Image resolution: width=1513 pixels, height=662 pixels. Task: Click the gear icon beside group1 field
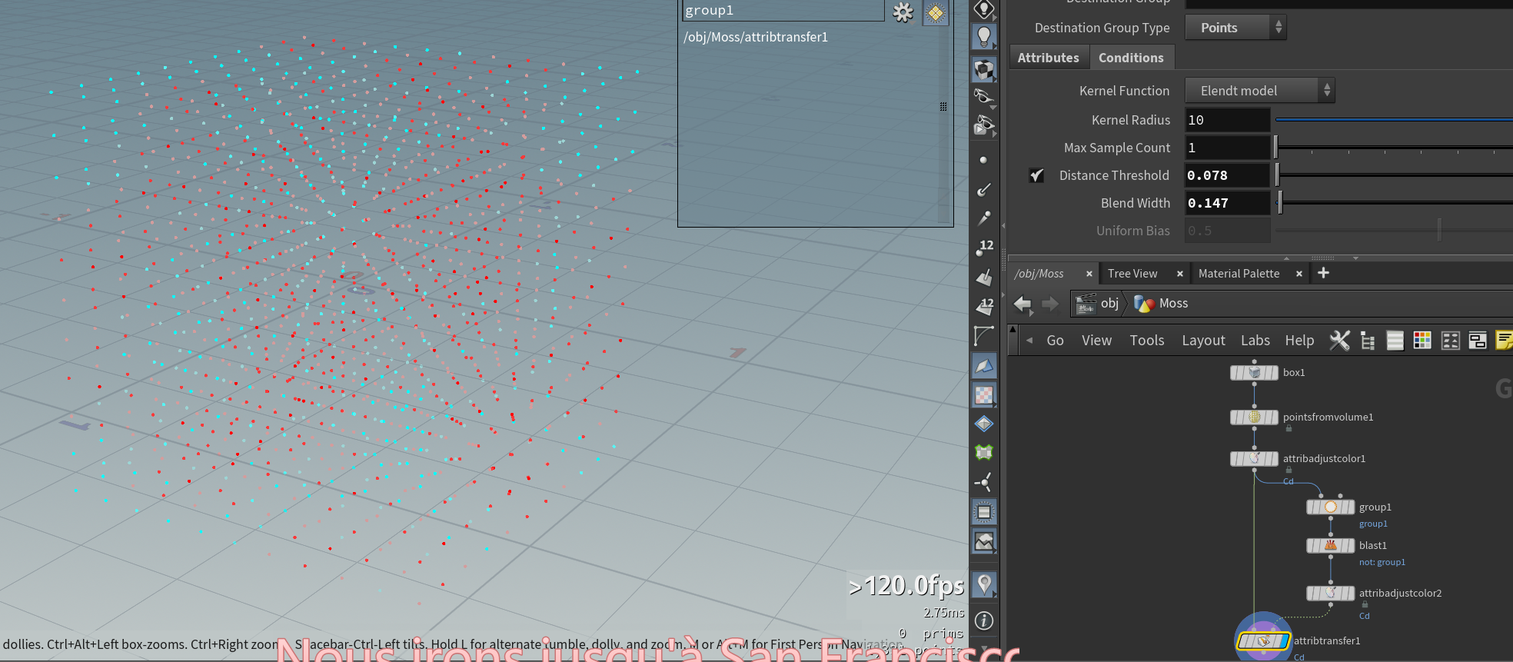[x=903, y=12]
